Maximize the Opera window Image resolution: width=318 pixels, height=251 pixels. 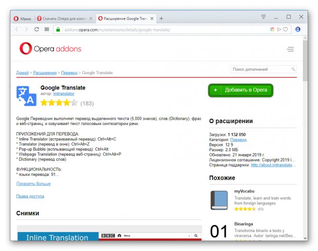tap(289, 17)
